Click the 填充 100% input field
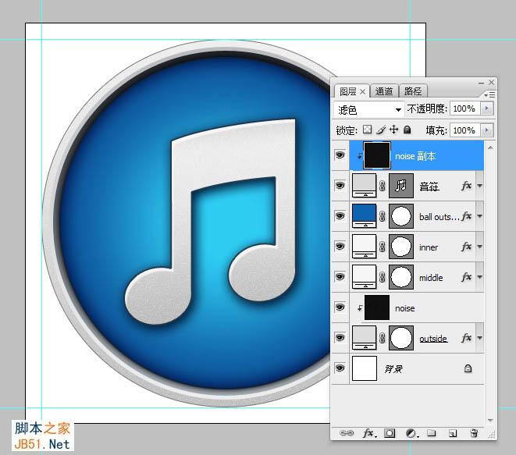The width and height of the screenshot is (516, 455). click(x=465, y=130)
